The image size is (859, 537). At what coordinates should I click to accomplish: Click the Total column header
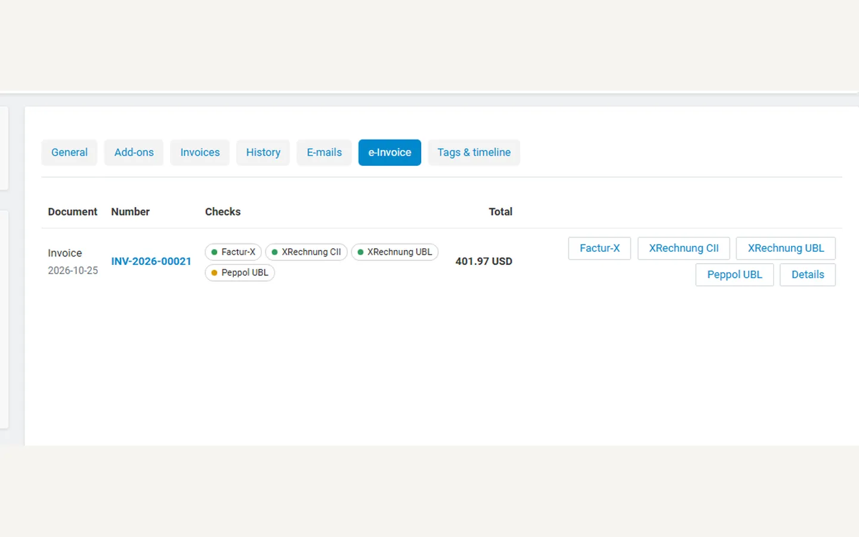(x=500, y=212)
